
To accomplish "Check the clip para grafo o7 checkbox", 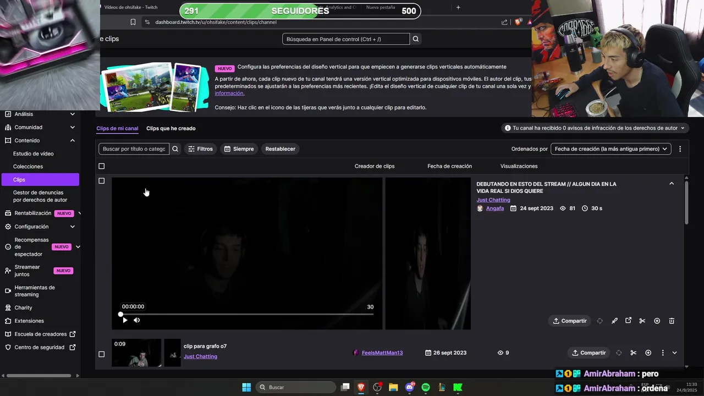I will click(x=101, y=354).
